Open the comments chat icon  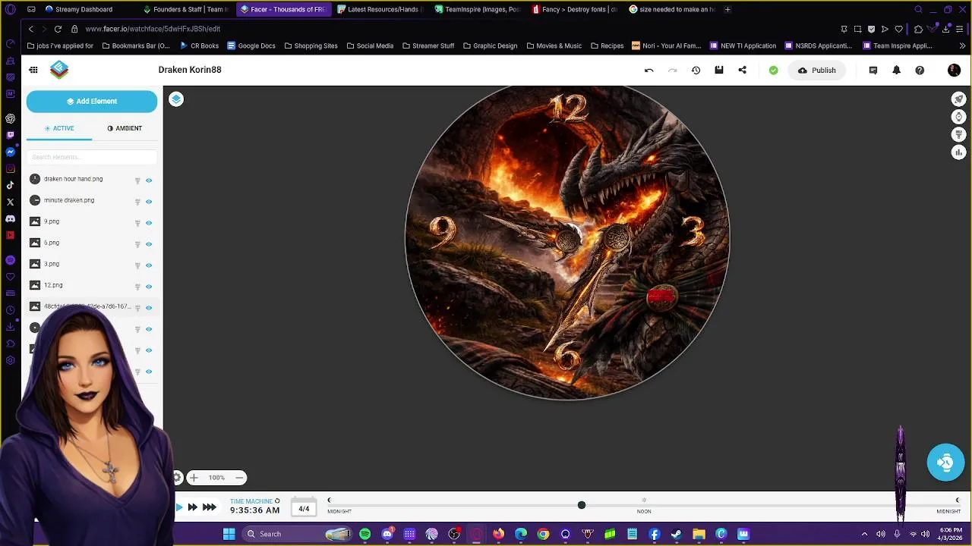(873, 71)
